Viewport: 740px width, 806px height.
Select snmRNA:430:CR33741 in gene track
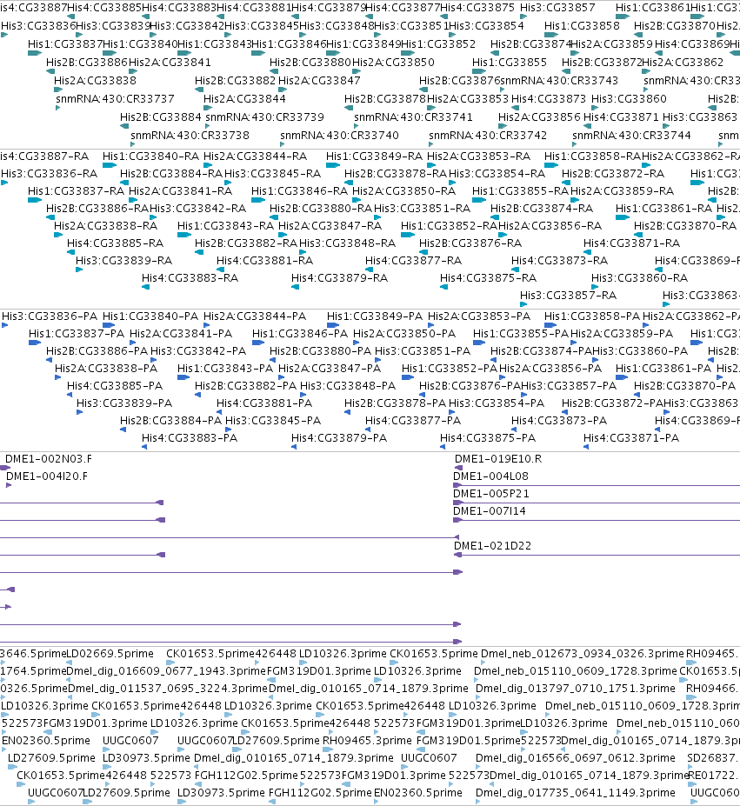[413, 117]
